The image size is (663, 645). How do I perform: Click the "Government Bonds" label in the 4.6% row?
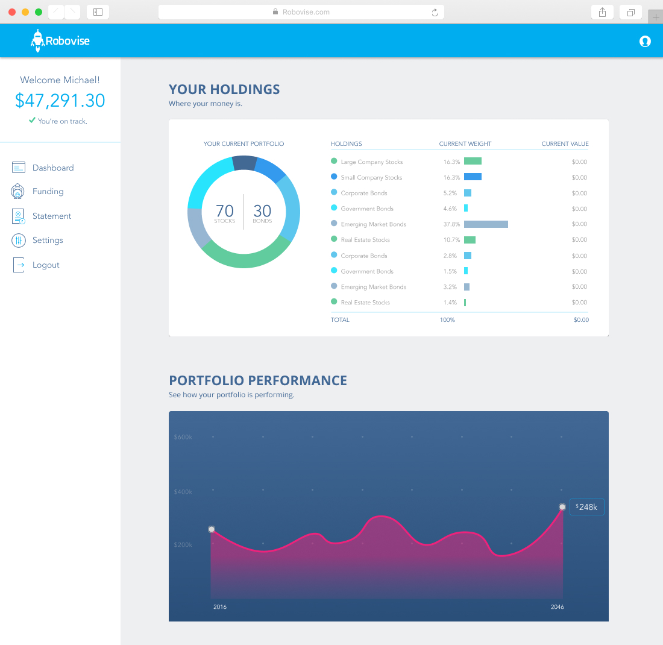click(x=367, y=209)
